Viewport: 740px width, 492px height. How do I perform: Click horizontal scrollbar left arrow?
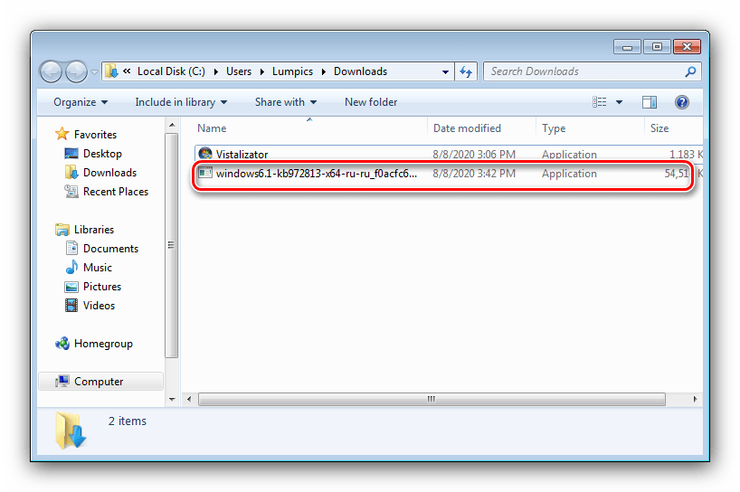[189, 399]
